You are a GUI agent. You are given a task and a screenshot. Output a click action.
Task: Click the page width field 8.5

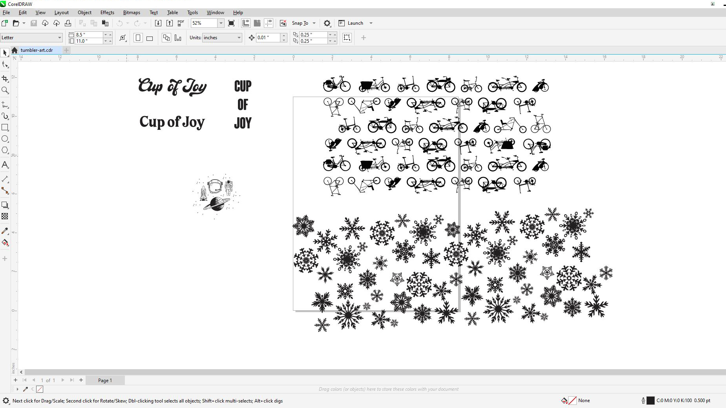pyautogui.click(x=89, y=35)
